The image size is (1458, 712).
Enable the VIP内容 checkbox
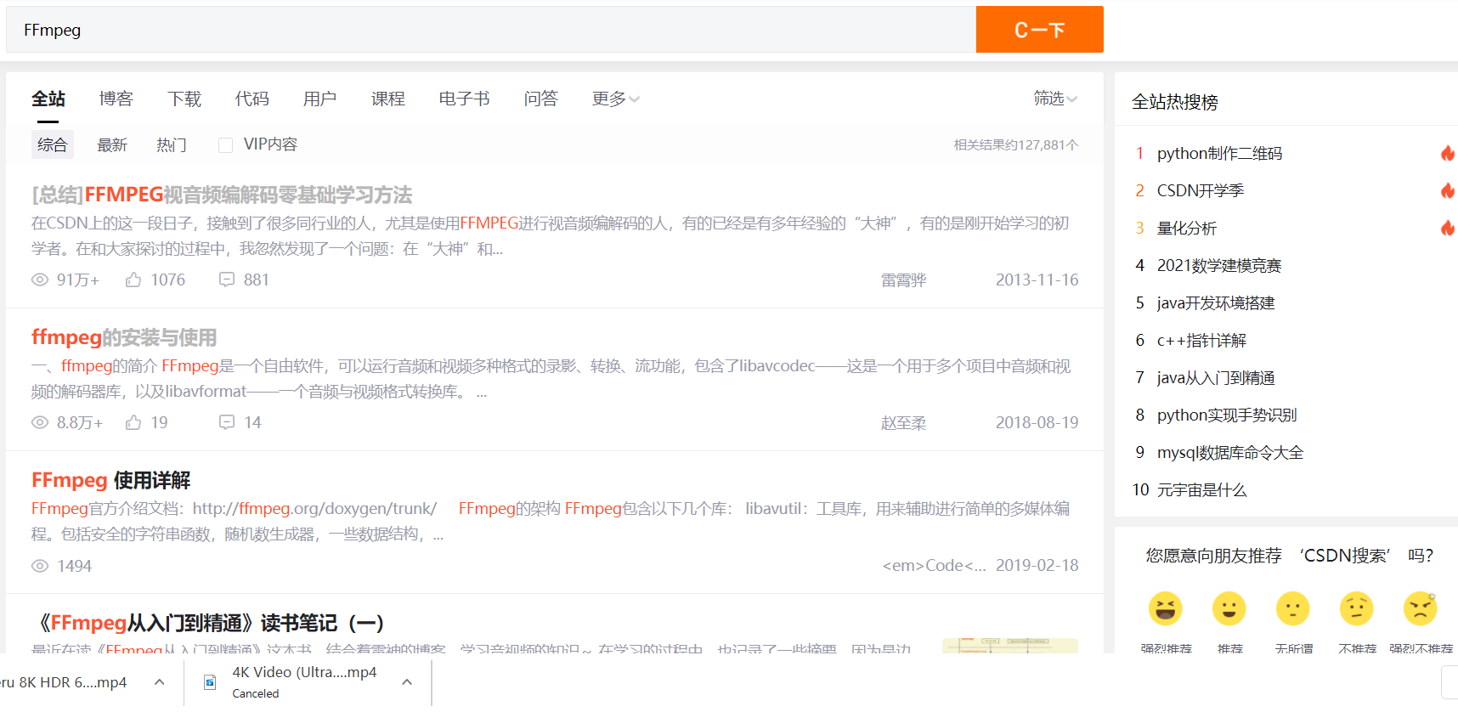pos(225,145)
